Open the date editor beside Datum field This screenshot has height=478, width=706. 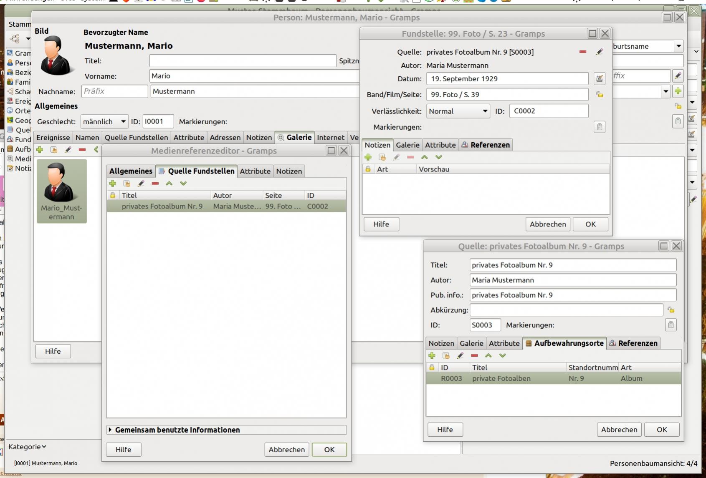pyautogui.click(x=599, y=78)
